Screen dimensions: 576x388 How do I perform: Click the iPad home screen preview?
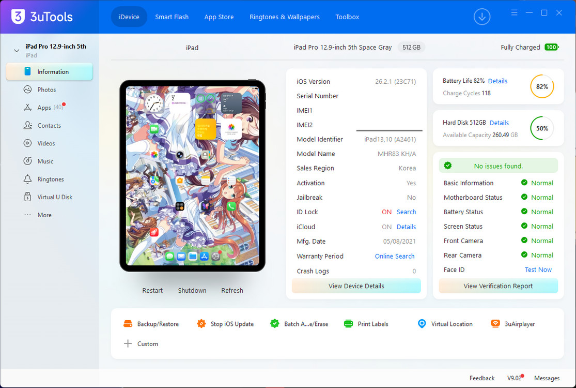193,176
